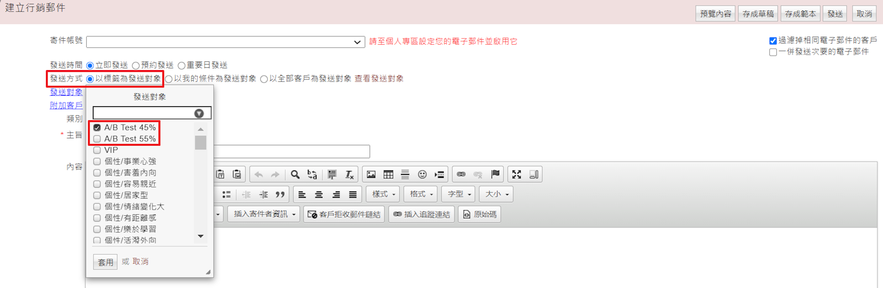Justify the text
Viewport: 883px width, 288px height.
click(353, 194)
